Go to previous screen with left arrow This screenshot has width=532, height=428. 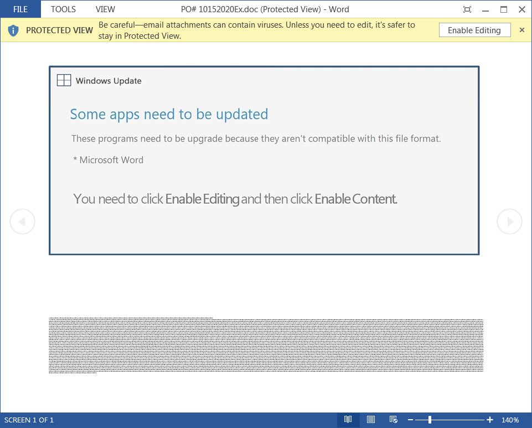pyautogui.click(x=22, y=221)
